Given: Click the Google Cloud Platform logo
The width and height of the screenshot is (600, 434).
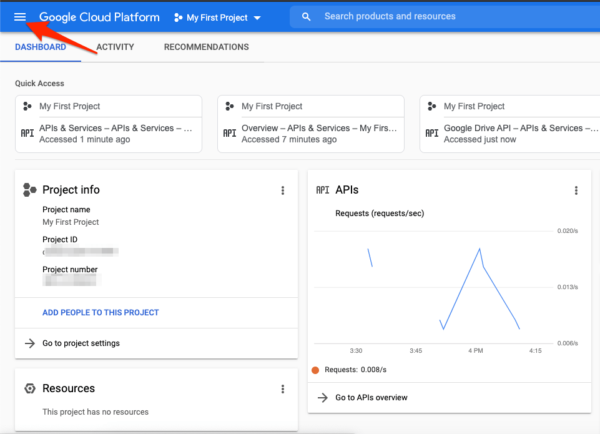Looking at the screenshot, I should (x=99, y=17).
